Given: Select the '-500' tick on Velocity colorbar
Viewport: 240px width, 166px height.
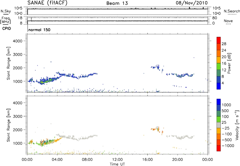Looking at the screenshot, I should [x=227, y=140].
